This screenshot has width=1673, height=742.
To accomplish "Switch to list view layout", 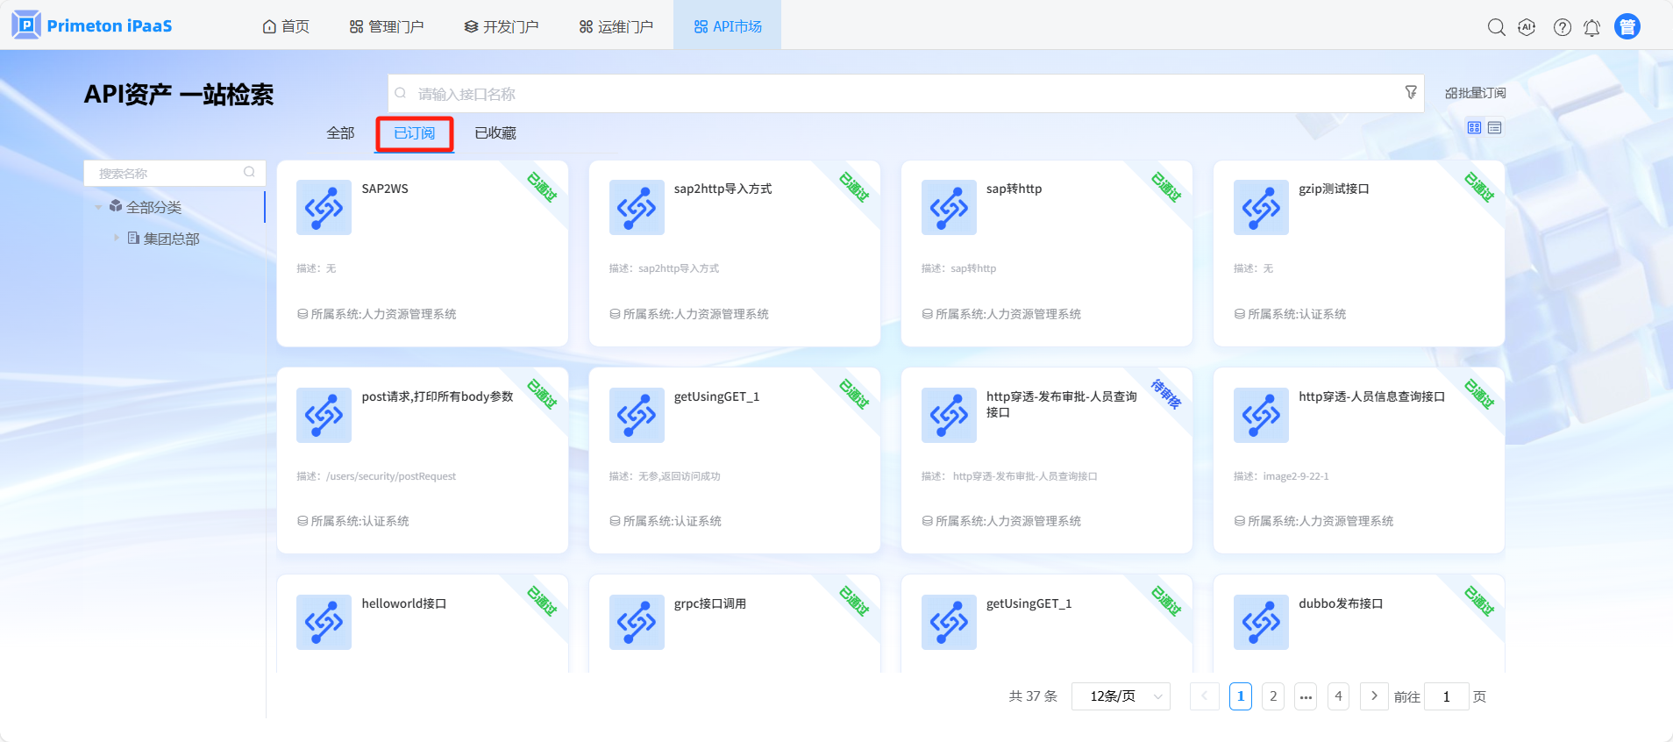I will tap(1495, 128).
